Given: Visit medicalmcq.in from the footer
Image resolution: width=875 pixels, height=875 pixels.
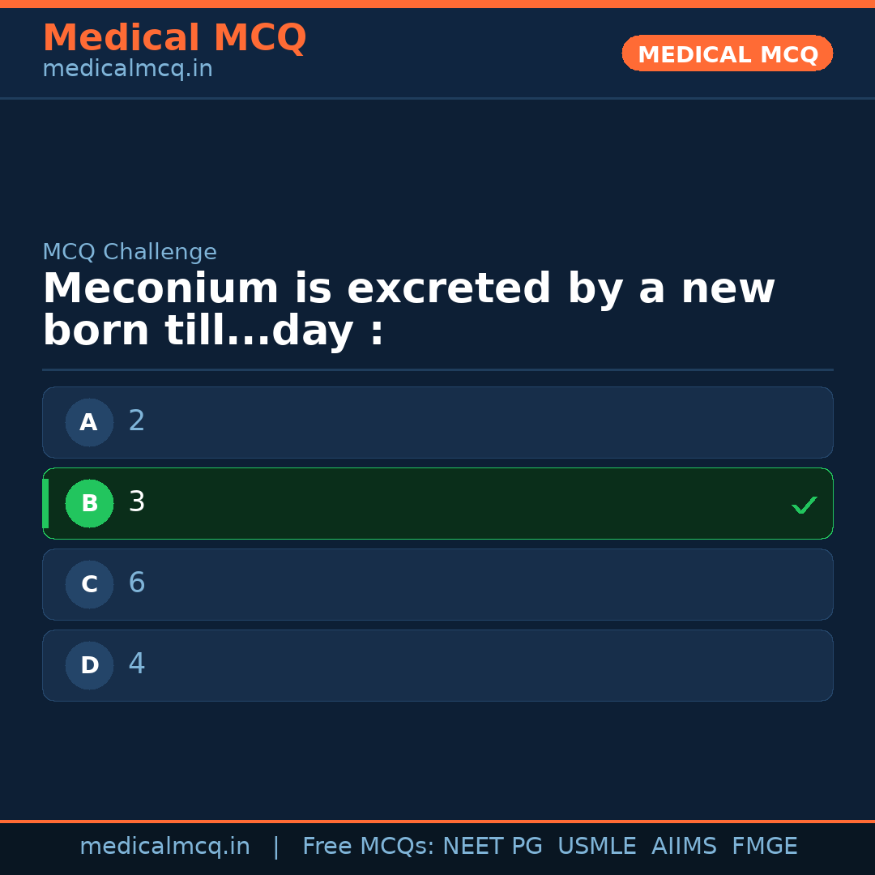Looking at the screenshot, I should coord(165,845).
